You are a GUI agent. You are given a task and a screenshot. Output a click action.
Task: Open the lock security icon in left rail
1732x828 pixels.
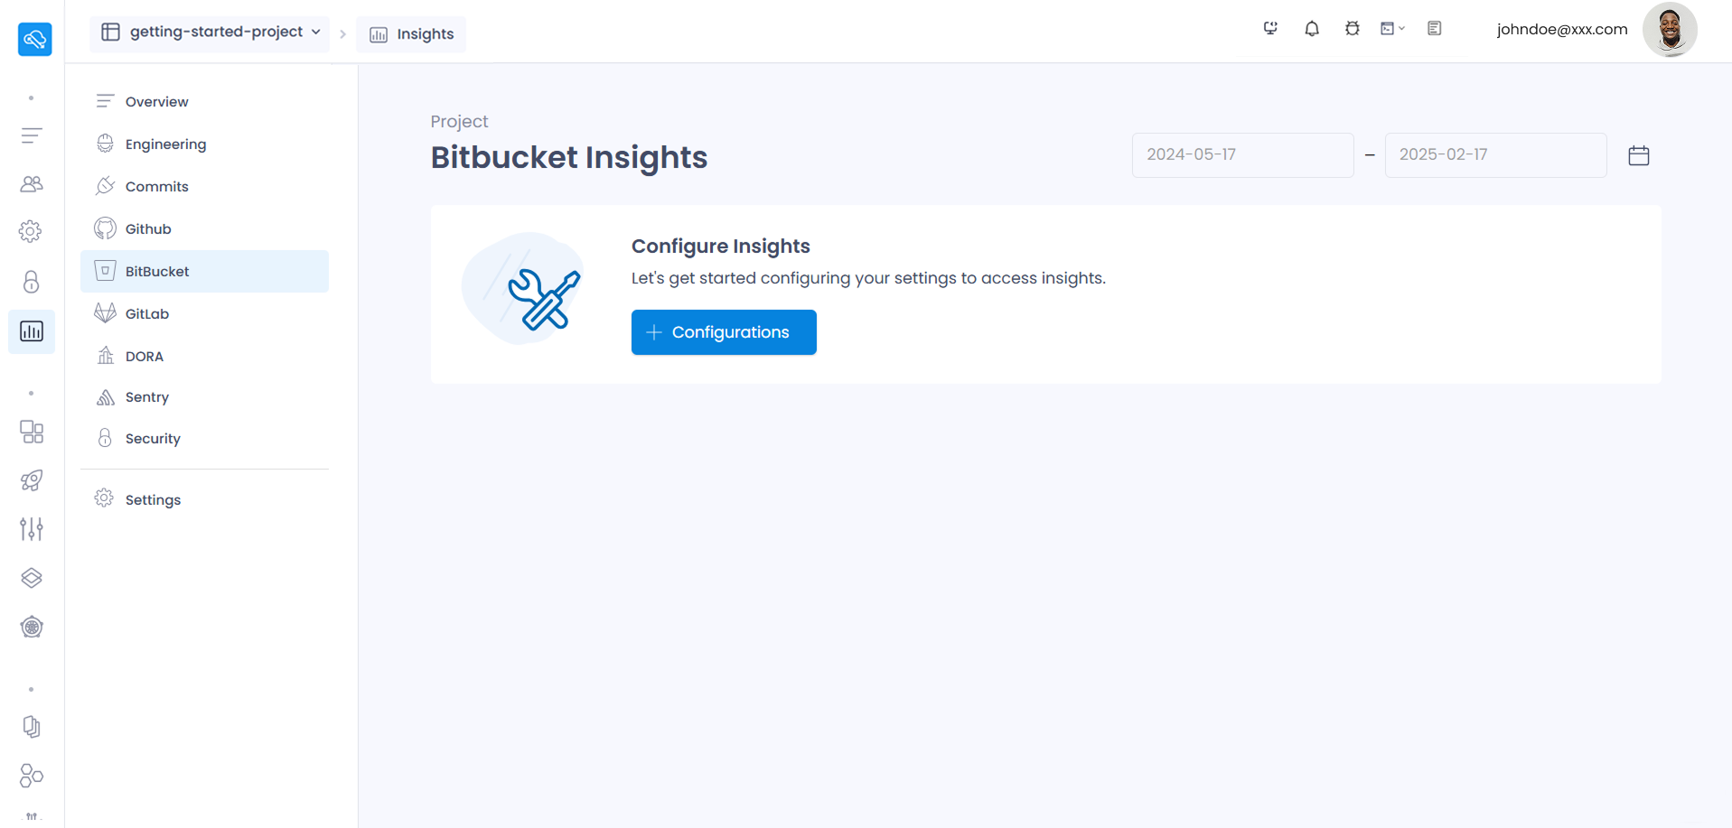click(32, 282)
